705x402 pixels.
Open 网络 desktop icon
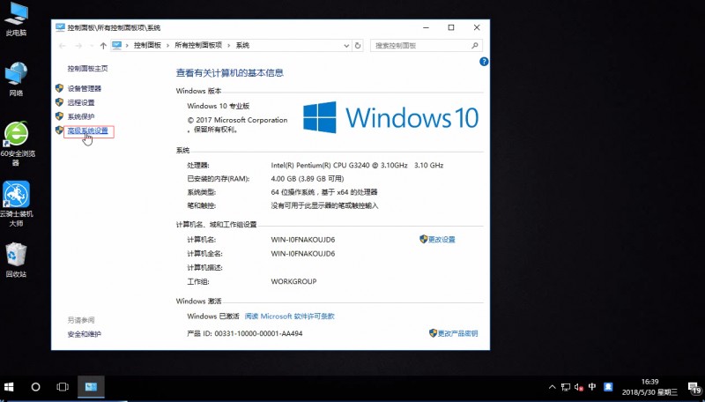[x=16, y=79]
